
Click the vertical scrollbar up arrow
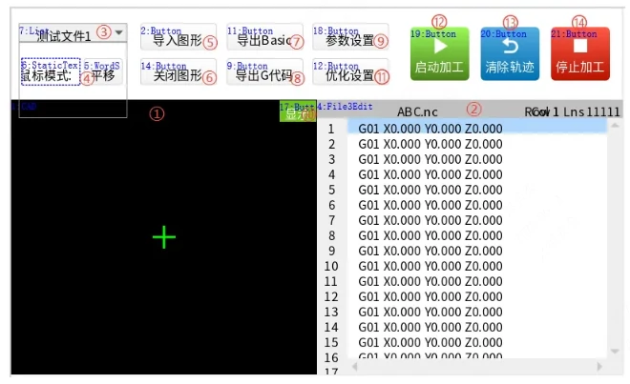[x=615, y=126]
